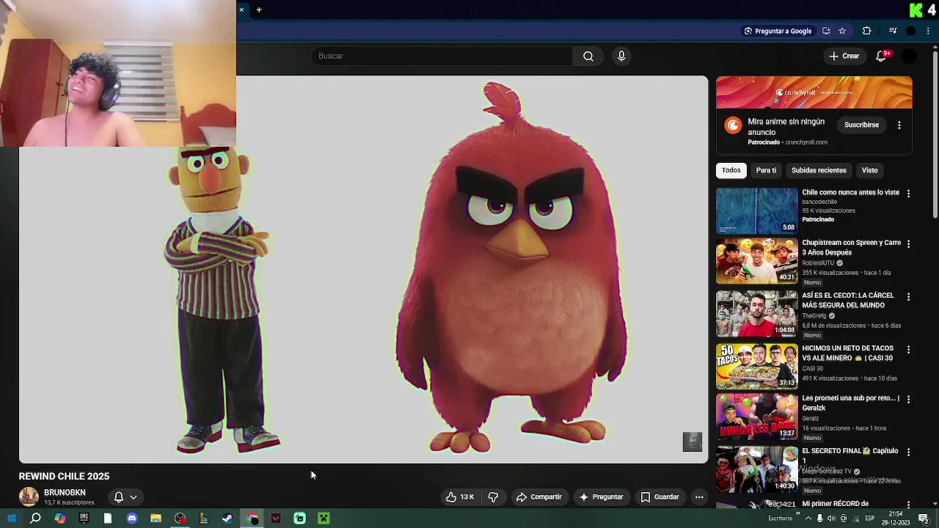Open options for Les prometí una sub video
Viewport: 939px width, 528px height.
click(908, 399)
